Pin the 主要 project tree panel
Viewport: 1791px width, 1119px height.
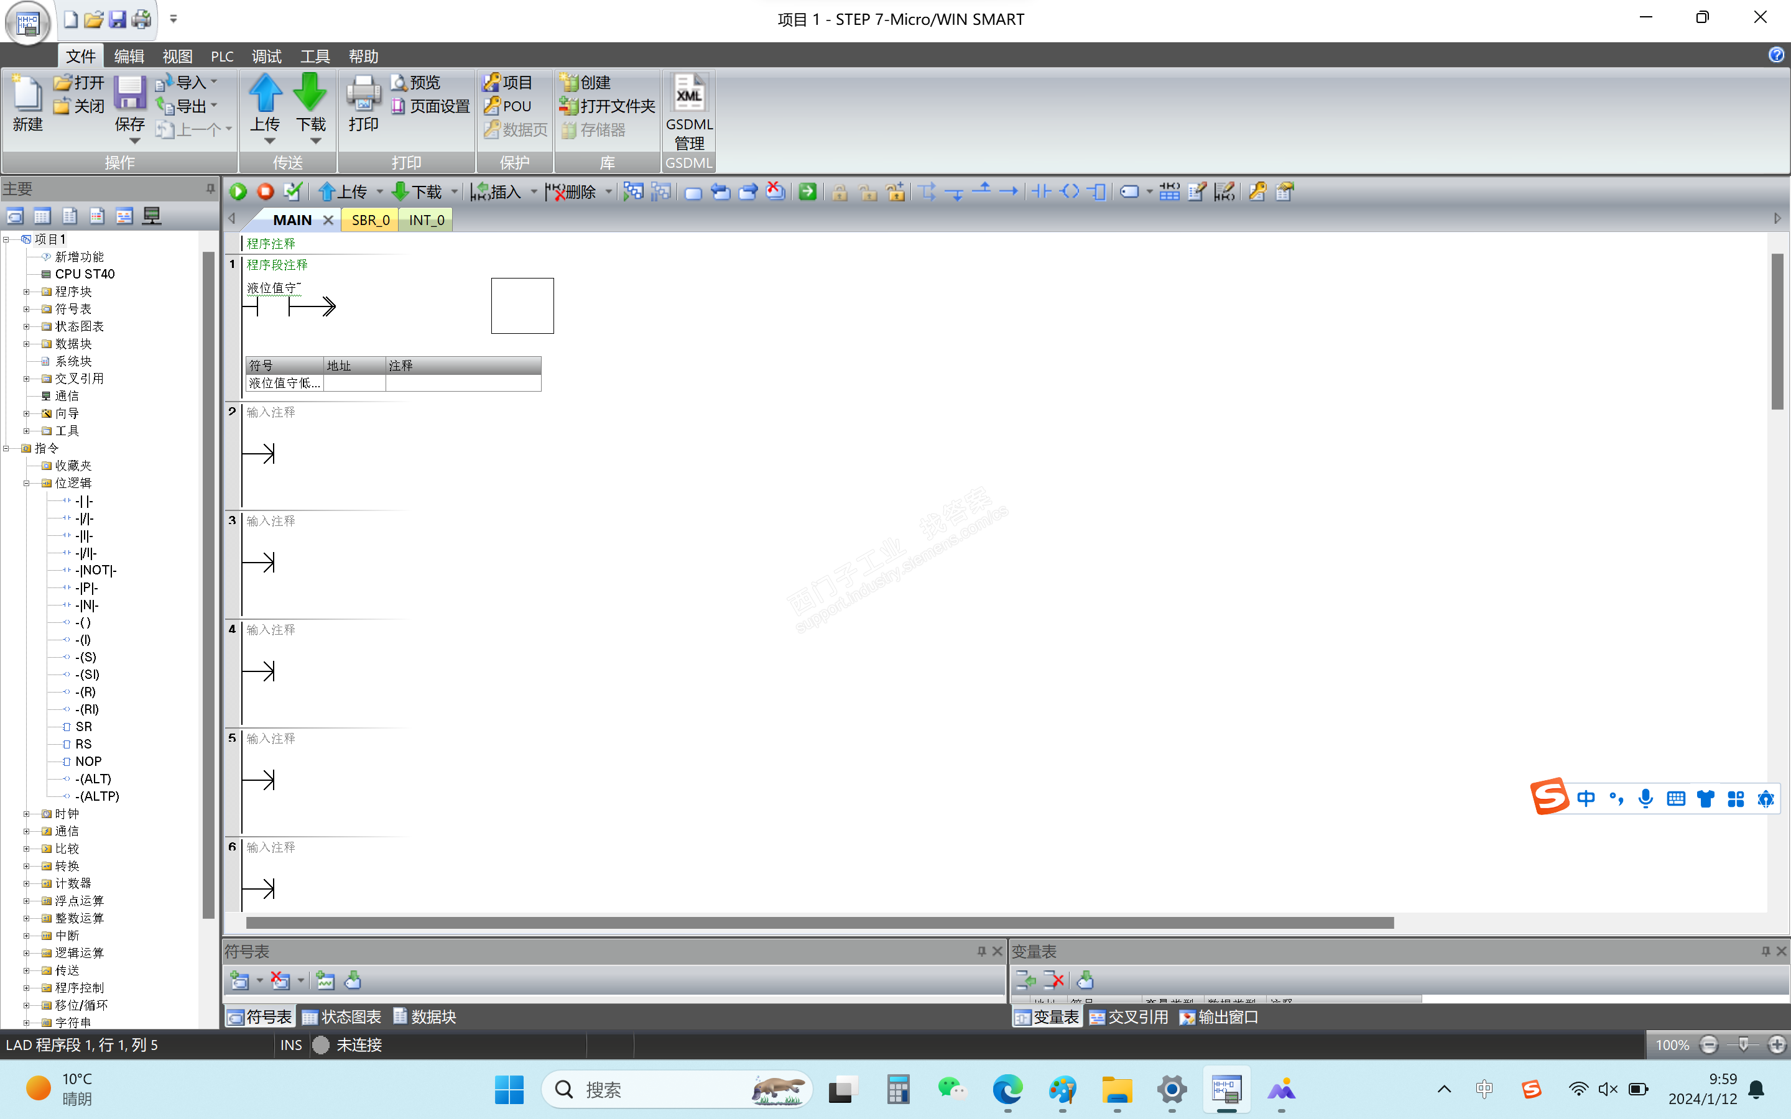click(210, 189)
